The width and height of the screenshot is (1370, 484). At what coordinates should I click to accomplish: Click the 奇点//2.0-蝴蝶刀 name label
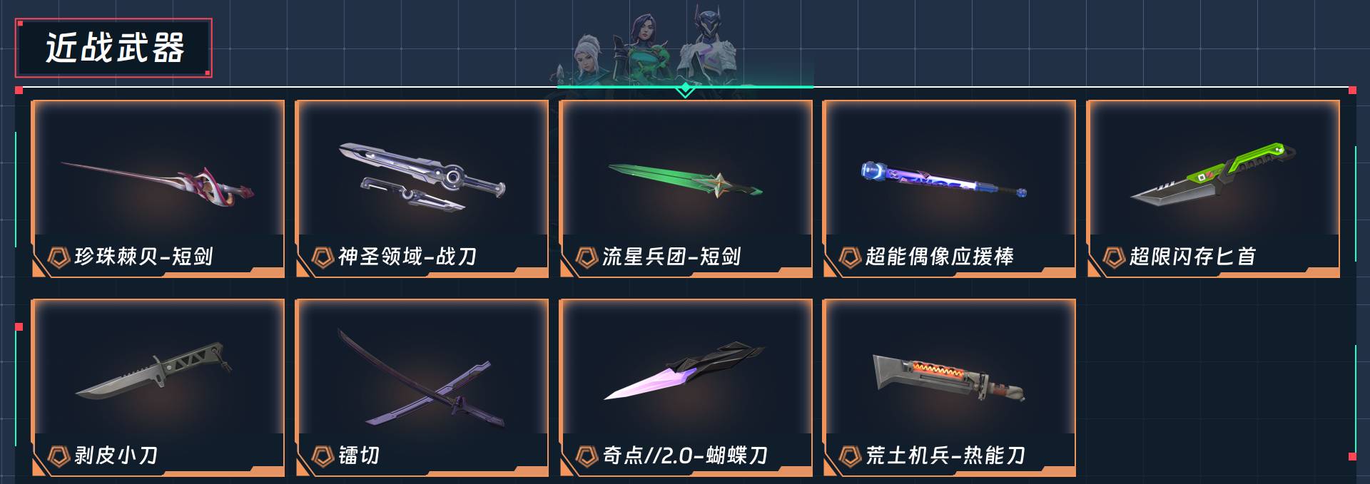pyautogui.click(x=685, y=455)
